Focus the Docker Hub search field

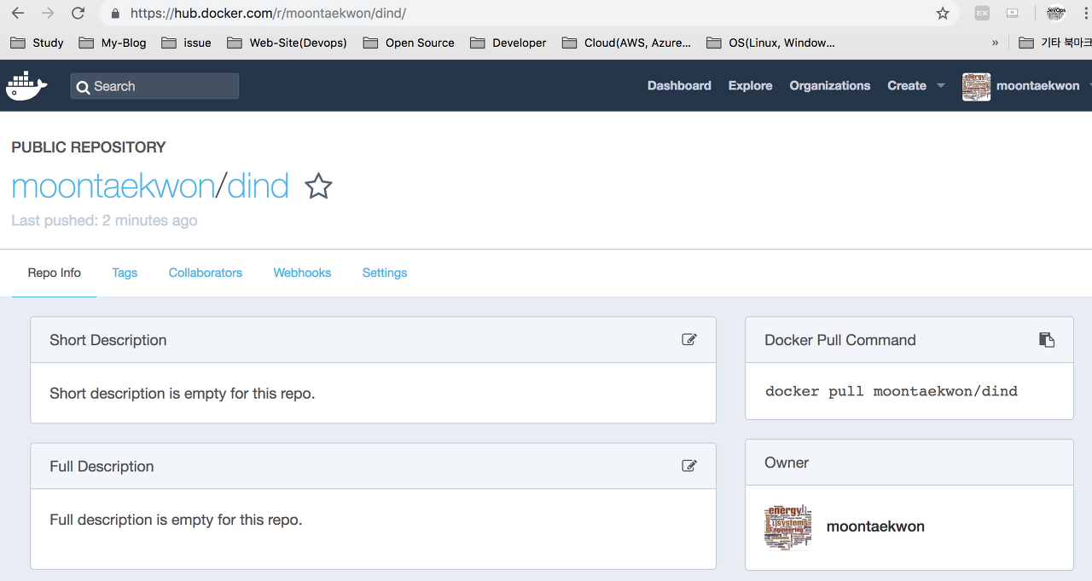point(154,86)
